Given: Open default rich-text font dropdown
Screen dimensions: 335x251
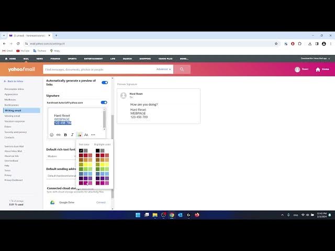Looking at the screenshot, I should pyautogui.click(x=62, y=156).
